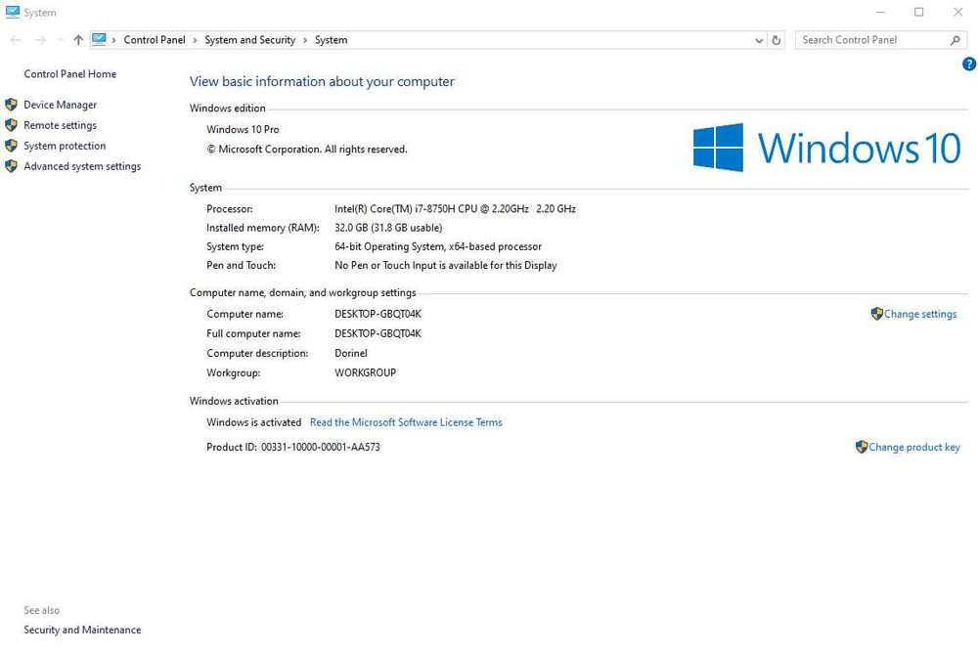This screenshot has height=652, width=978.
Task: Click Change settings for computer name
Action: click(920, 314)
